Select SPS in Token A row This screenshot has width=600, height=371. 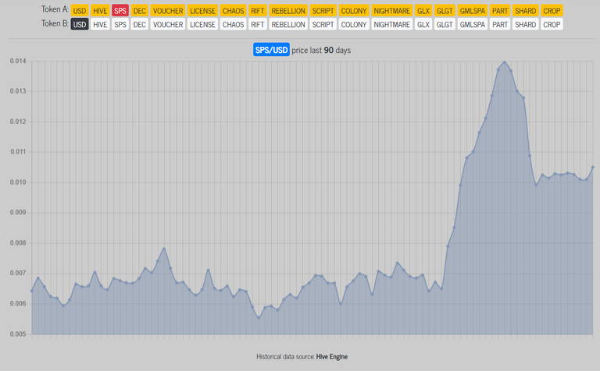pos(120,11)
